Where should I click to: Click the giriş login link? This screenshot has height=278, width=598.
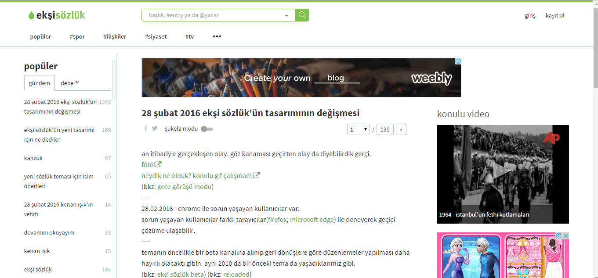tap(530, 15)
